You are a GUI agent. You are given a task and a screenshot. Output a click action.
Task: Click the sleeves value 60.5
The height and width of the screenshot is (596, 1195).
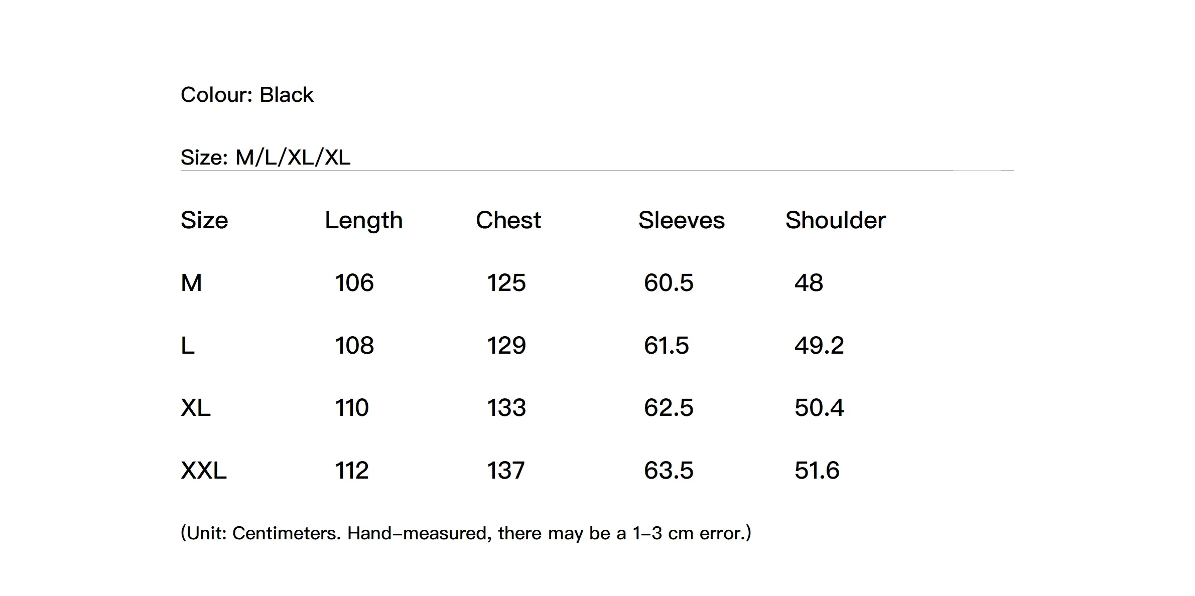pos(669,283)
